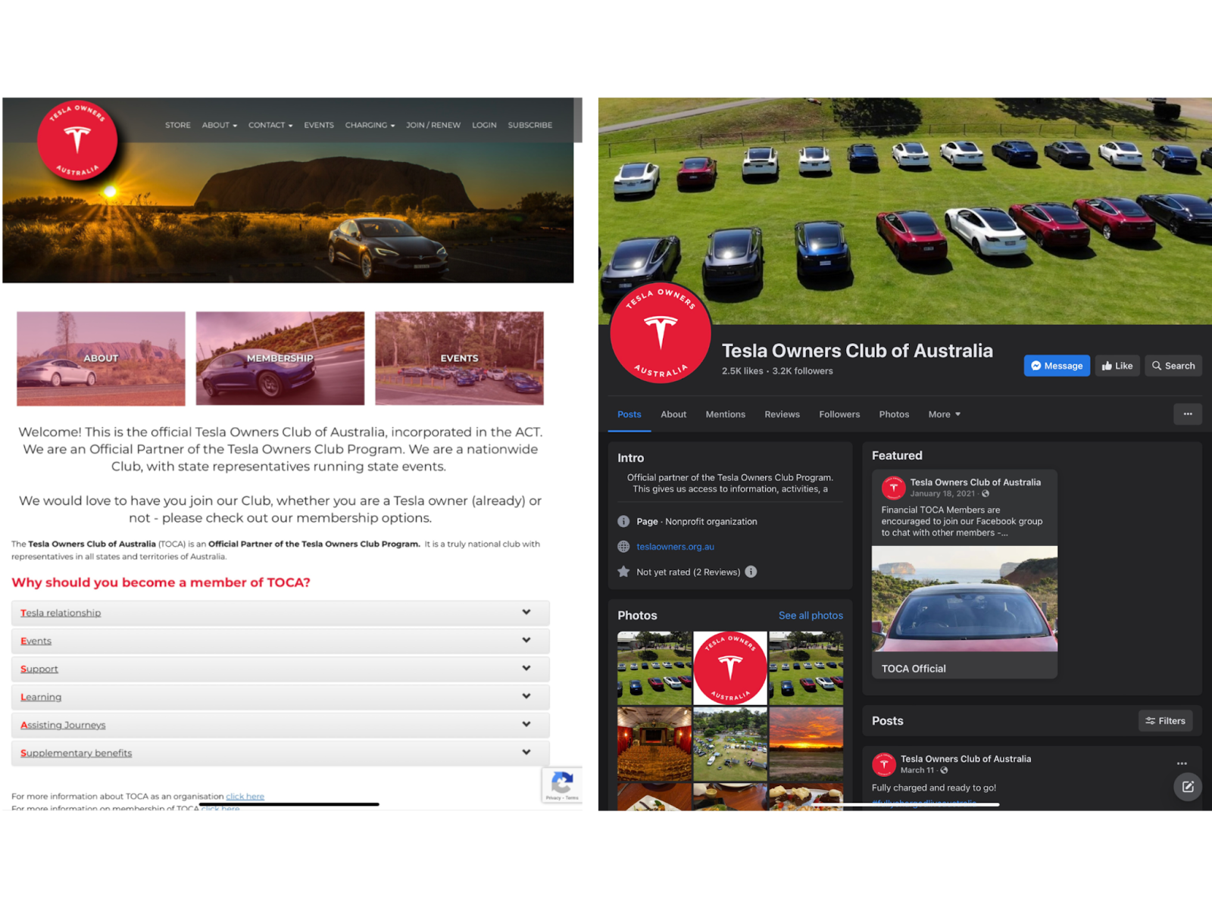Click the reviews info icon
Image resolution: width=1212 pixels, height=908 pixels.
[751, 572]
